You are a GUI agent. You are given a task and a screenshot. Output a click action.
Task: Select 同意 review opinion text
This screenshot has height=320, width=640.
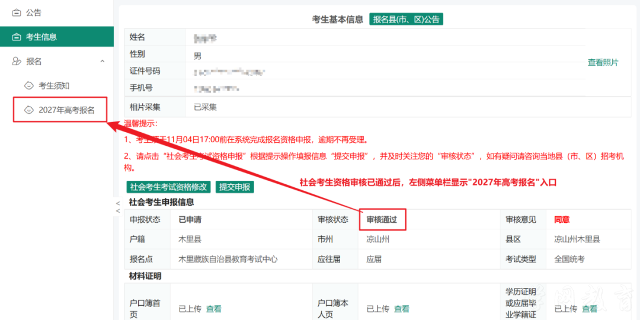tap(562, 220)
